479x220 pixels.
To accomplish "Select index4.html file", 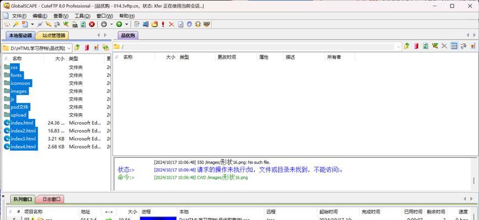I will 23,147.
